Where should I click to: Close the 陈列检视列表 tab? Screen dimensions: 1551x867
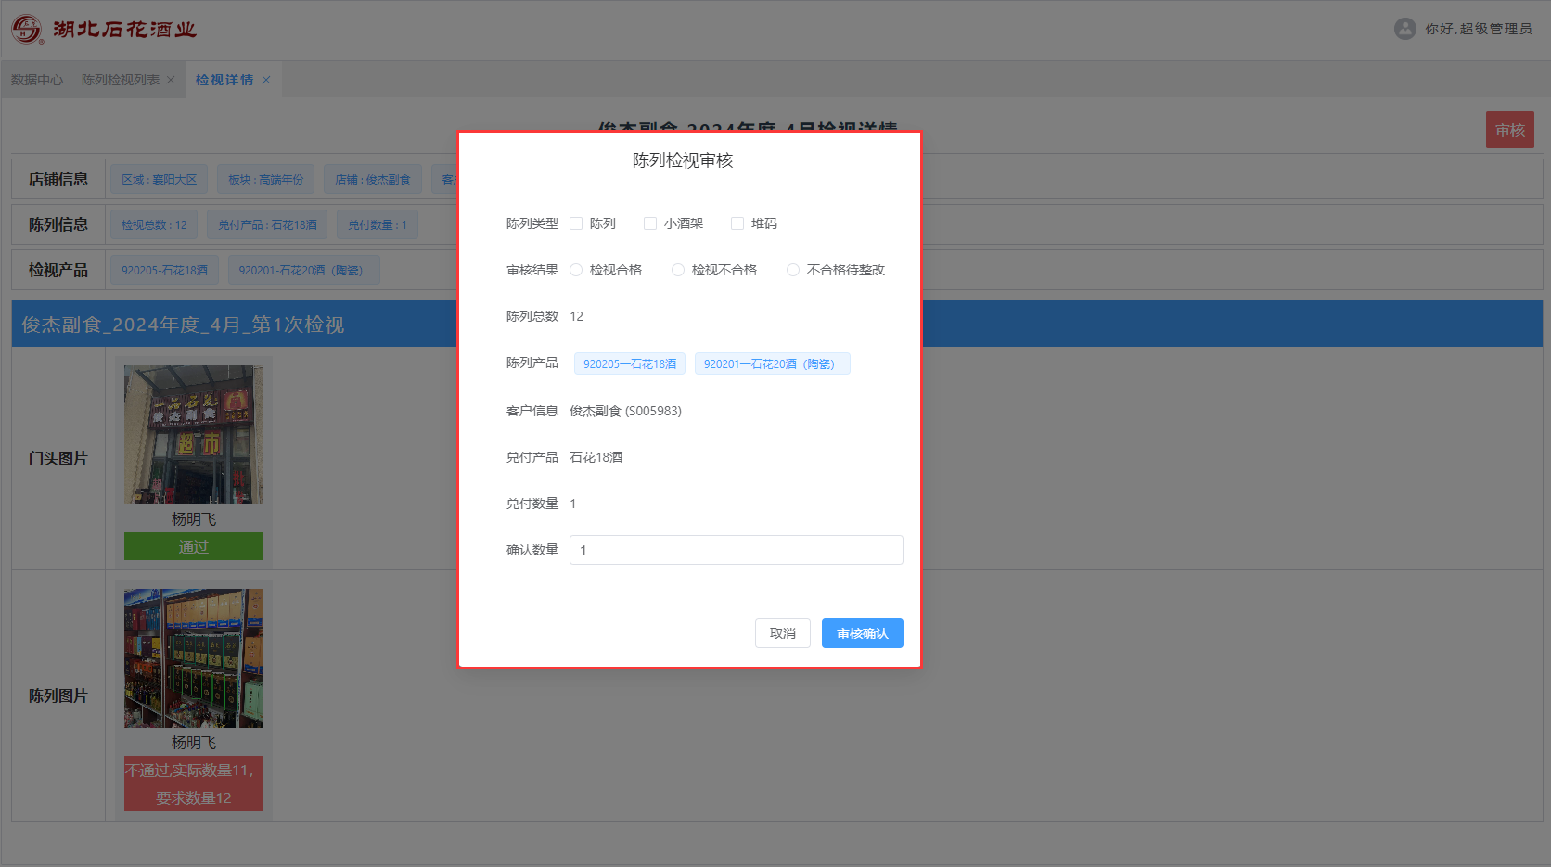pyautogui.click(x=171, y=80)
